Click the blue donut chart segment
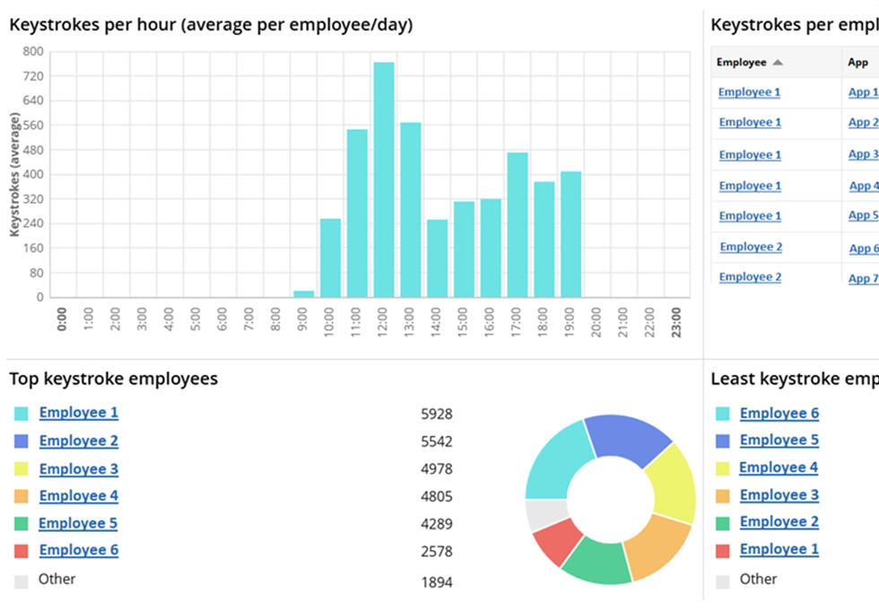The width and height of the screenshot is (879, 610). pyautogui.click(x=629, y=439)
